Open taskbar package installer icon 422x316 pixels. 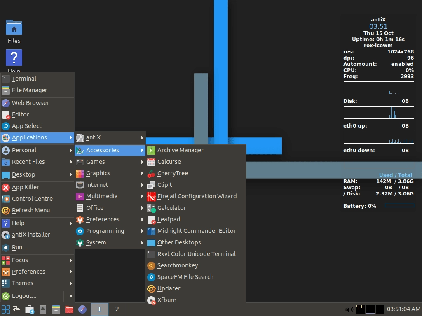coord(30,309)
